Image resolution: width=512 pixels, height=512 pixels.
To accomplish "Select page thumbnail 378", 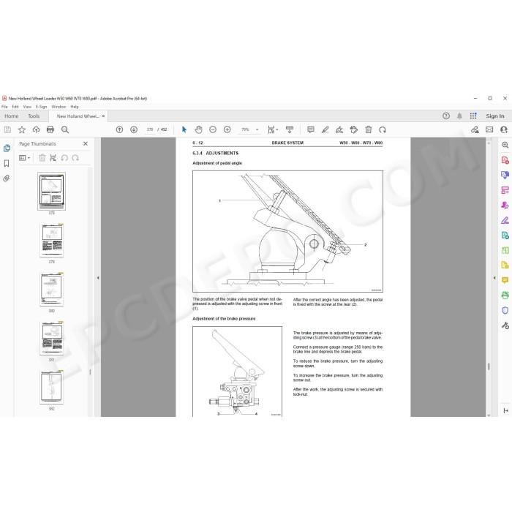I will [x=52, y=192].
